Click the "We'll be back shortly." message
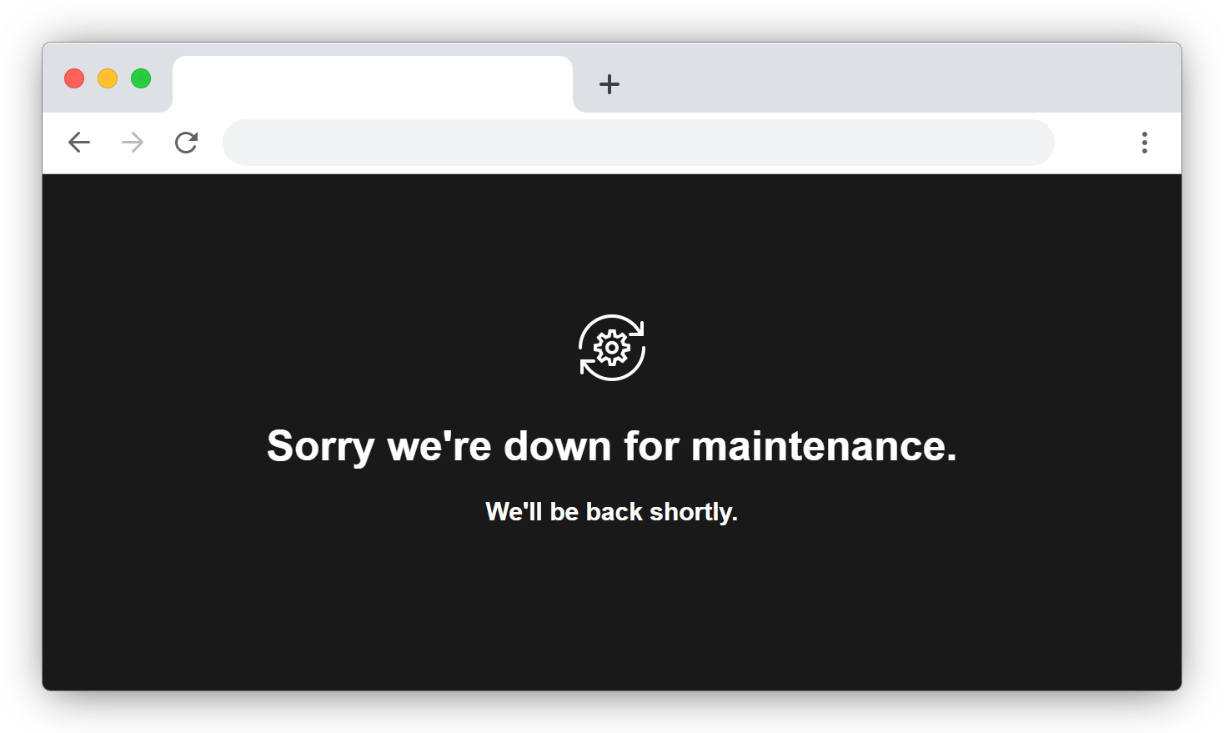The image size is (1224, 733). (x=612, y=511)
